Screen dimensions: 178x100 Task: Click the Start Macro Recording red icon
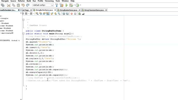(72, 14)
